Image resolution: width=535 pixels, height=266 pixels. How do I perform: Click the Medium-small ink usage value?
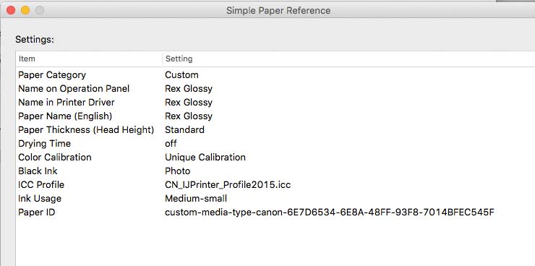196,199
